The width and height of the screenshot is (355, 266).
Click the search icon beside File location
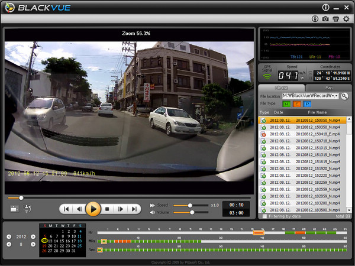pyautogui.click(x=345, y=96)
